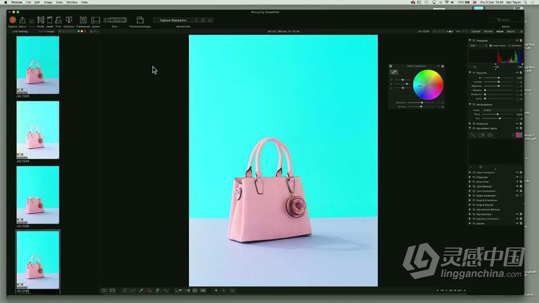
Task: Click the Portrait/Landscape folder icon
Action: pos(140,20)
